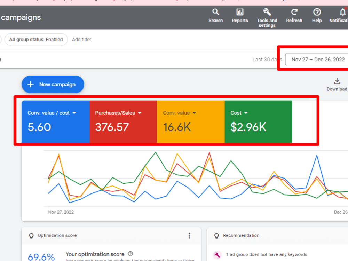Click the Optimization score card title
The image size is (348, 261).
pyautogui.click(x=57, y=236)
